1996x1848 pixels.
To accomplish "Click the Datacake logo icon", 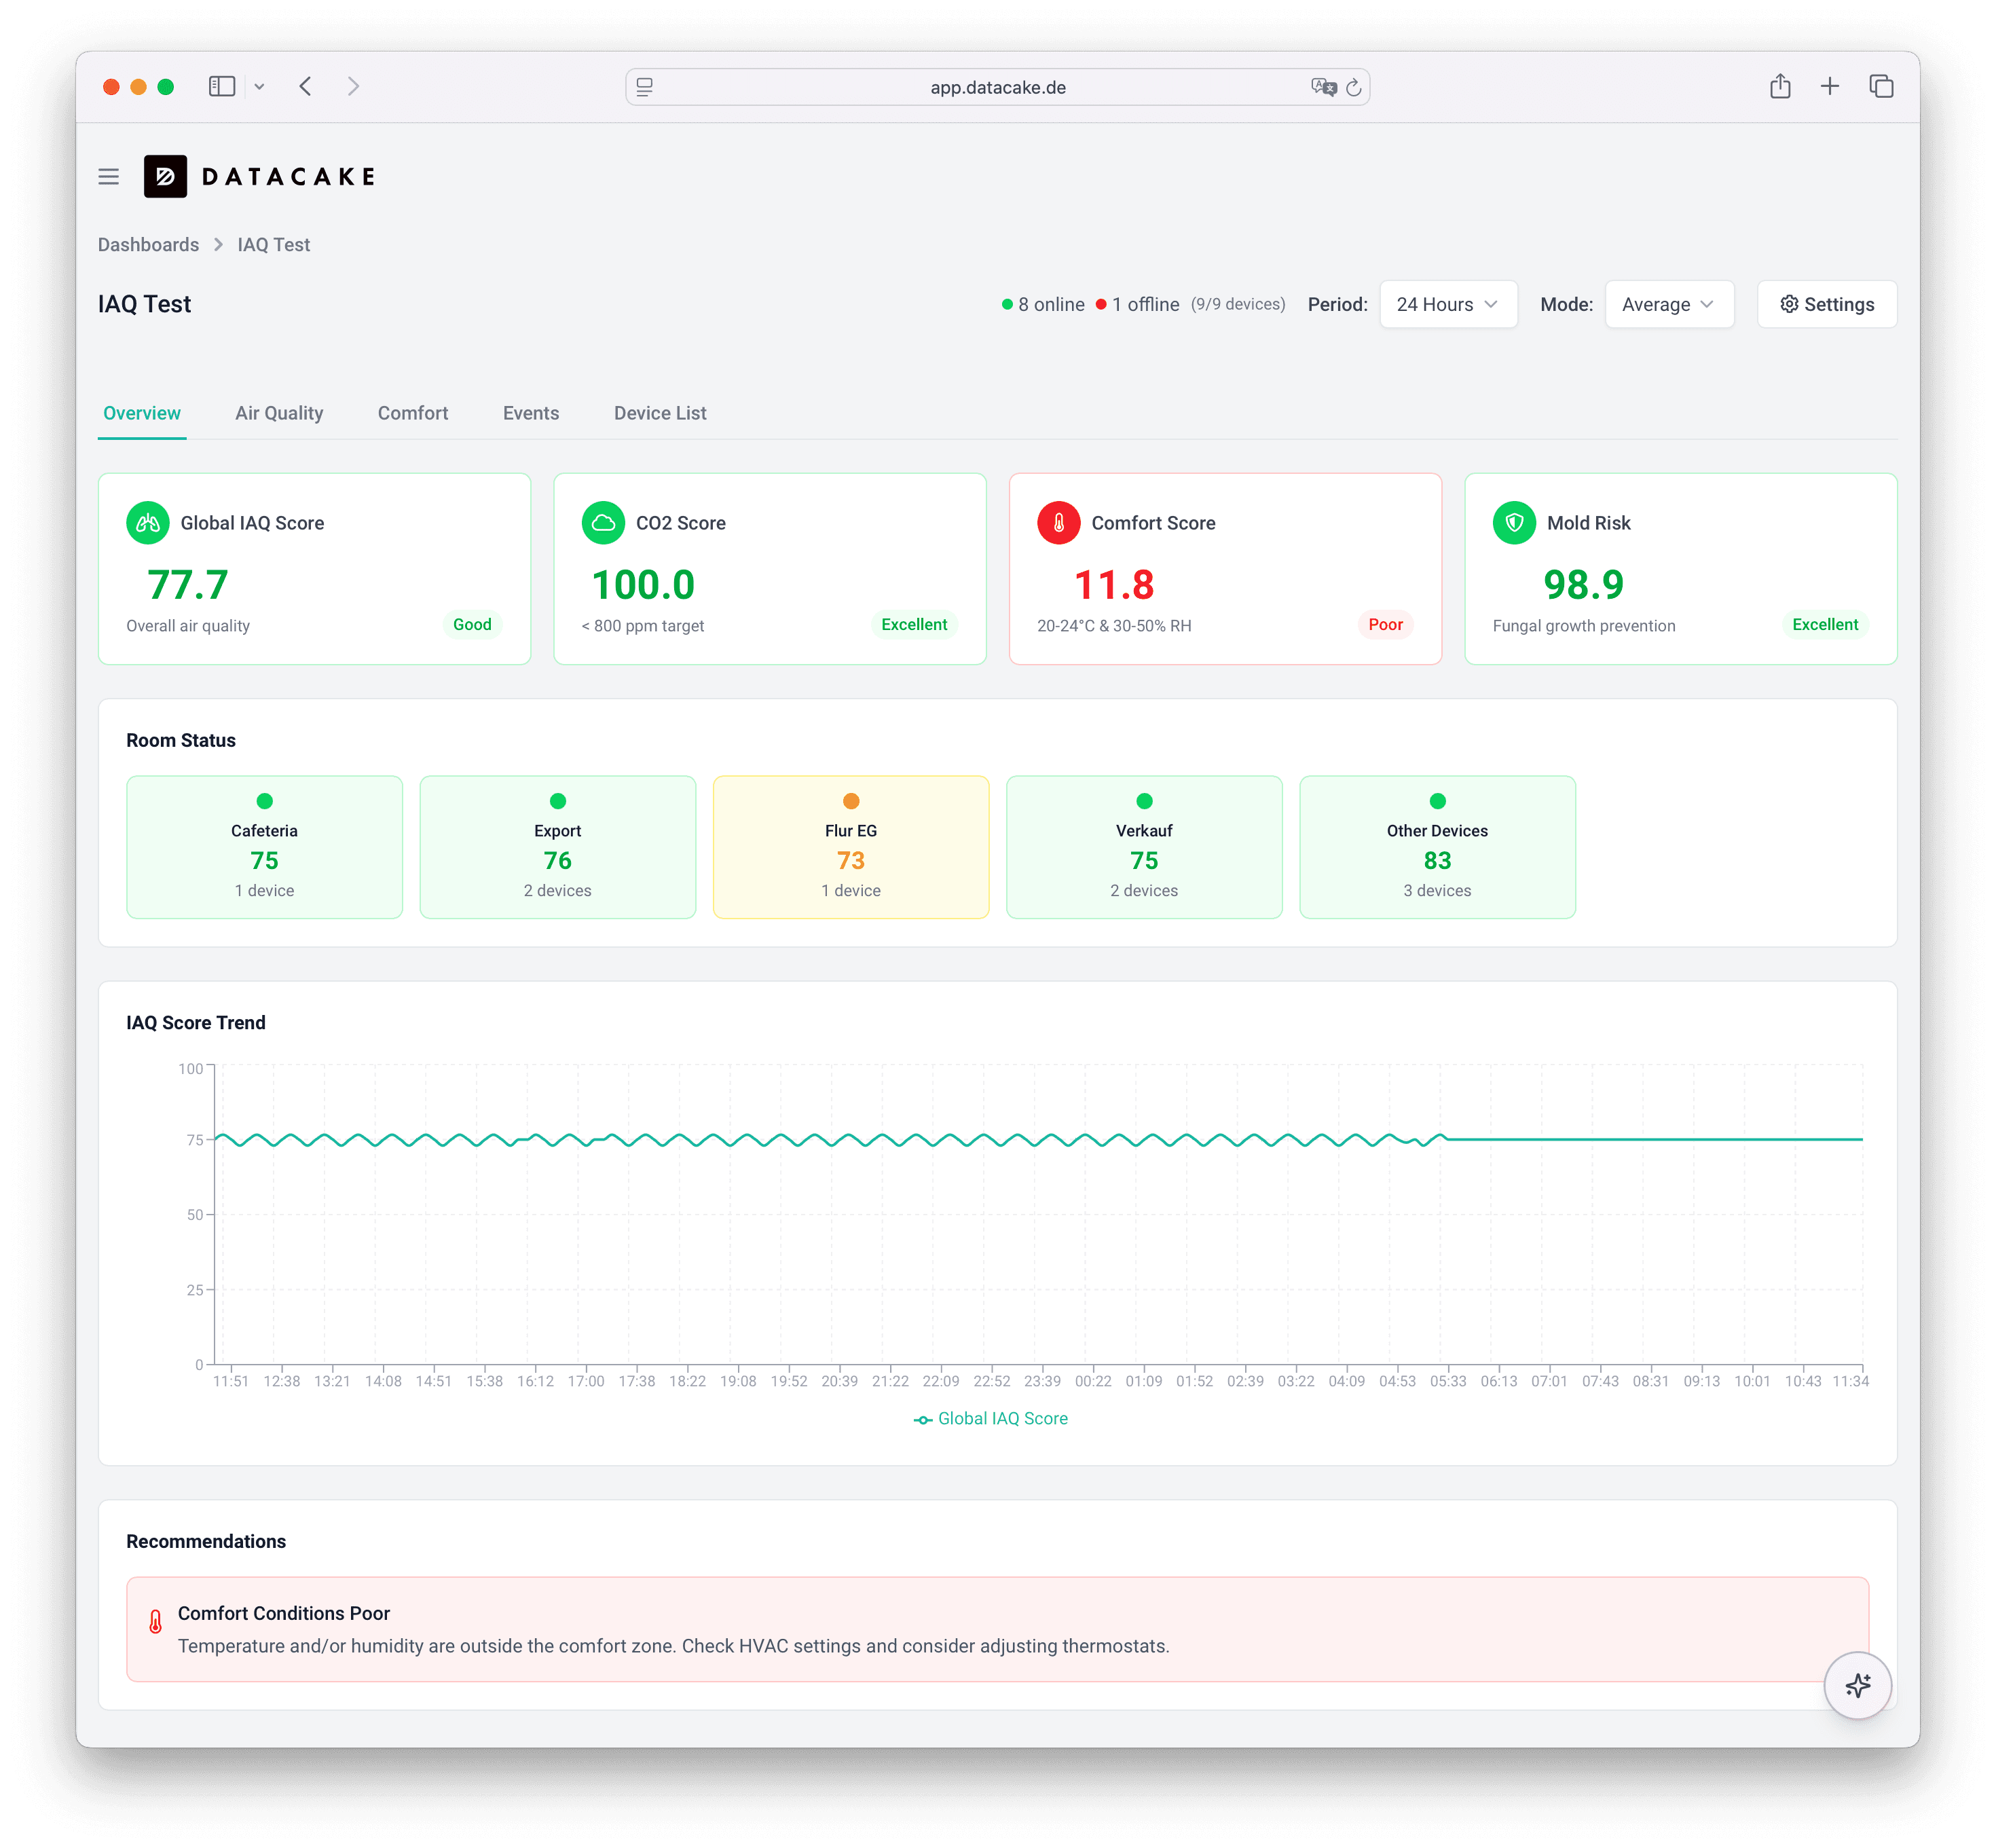I will (x=165, y=176).
